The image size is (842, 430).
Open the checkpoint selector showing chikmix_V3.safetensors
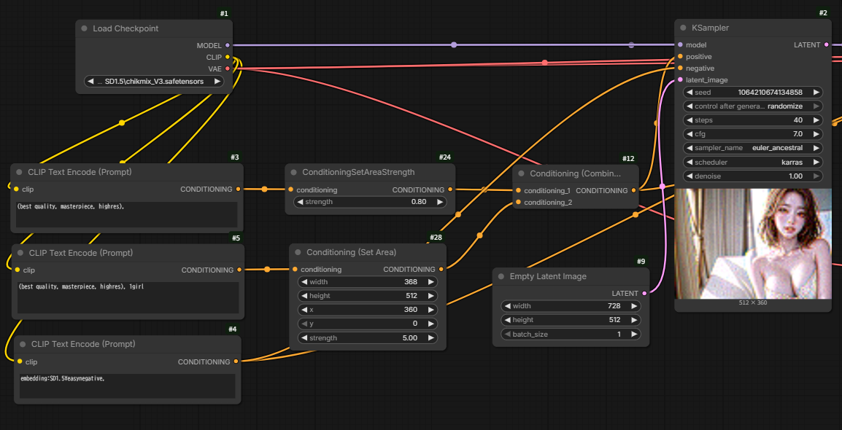click(154, 82)
